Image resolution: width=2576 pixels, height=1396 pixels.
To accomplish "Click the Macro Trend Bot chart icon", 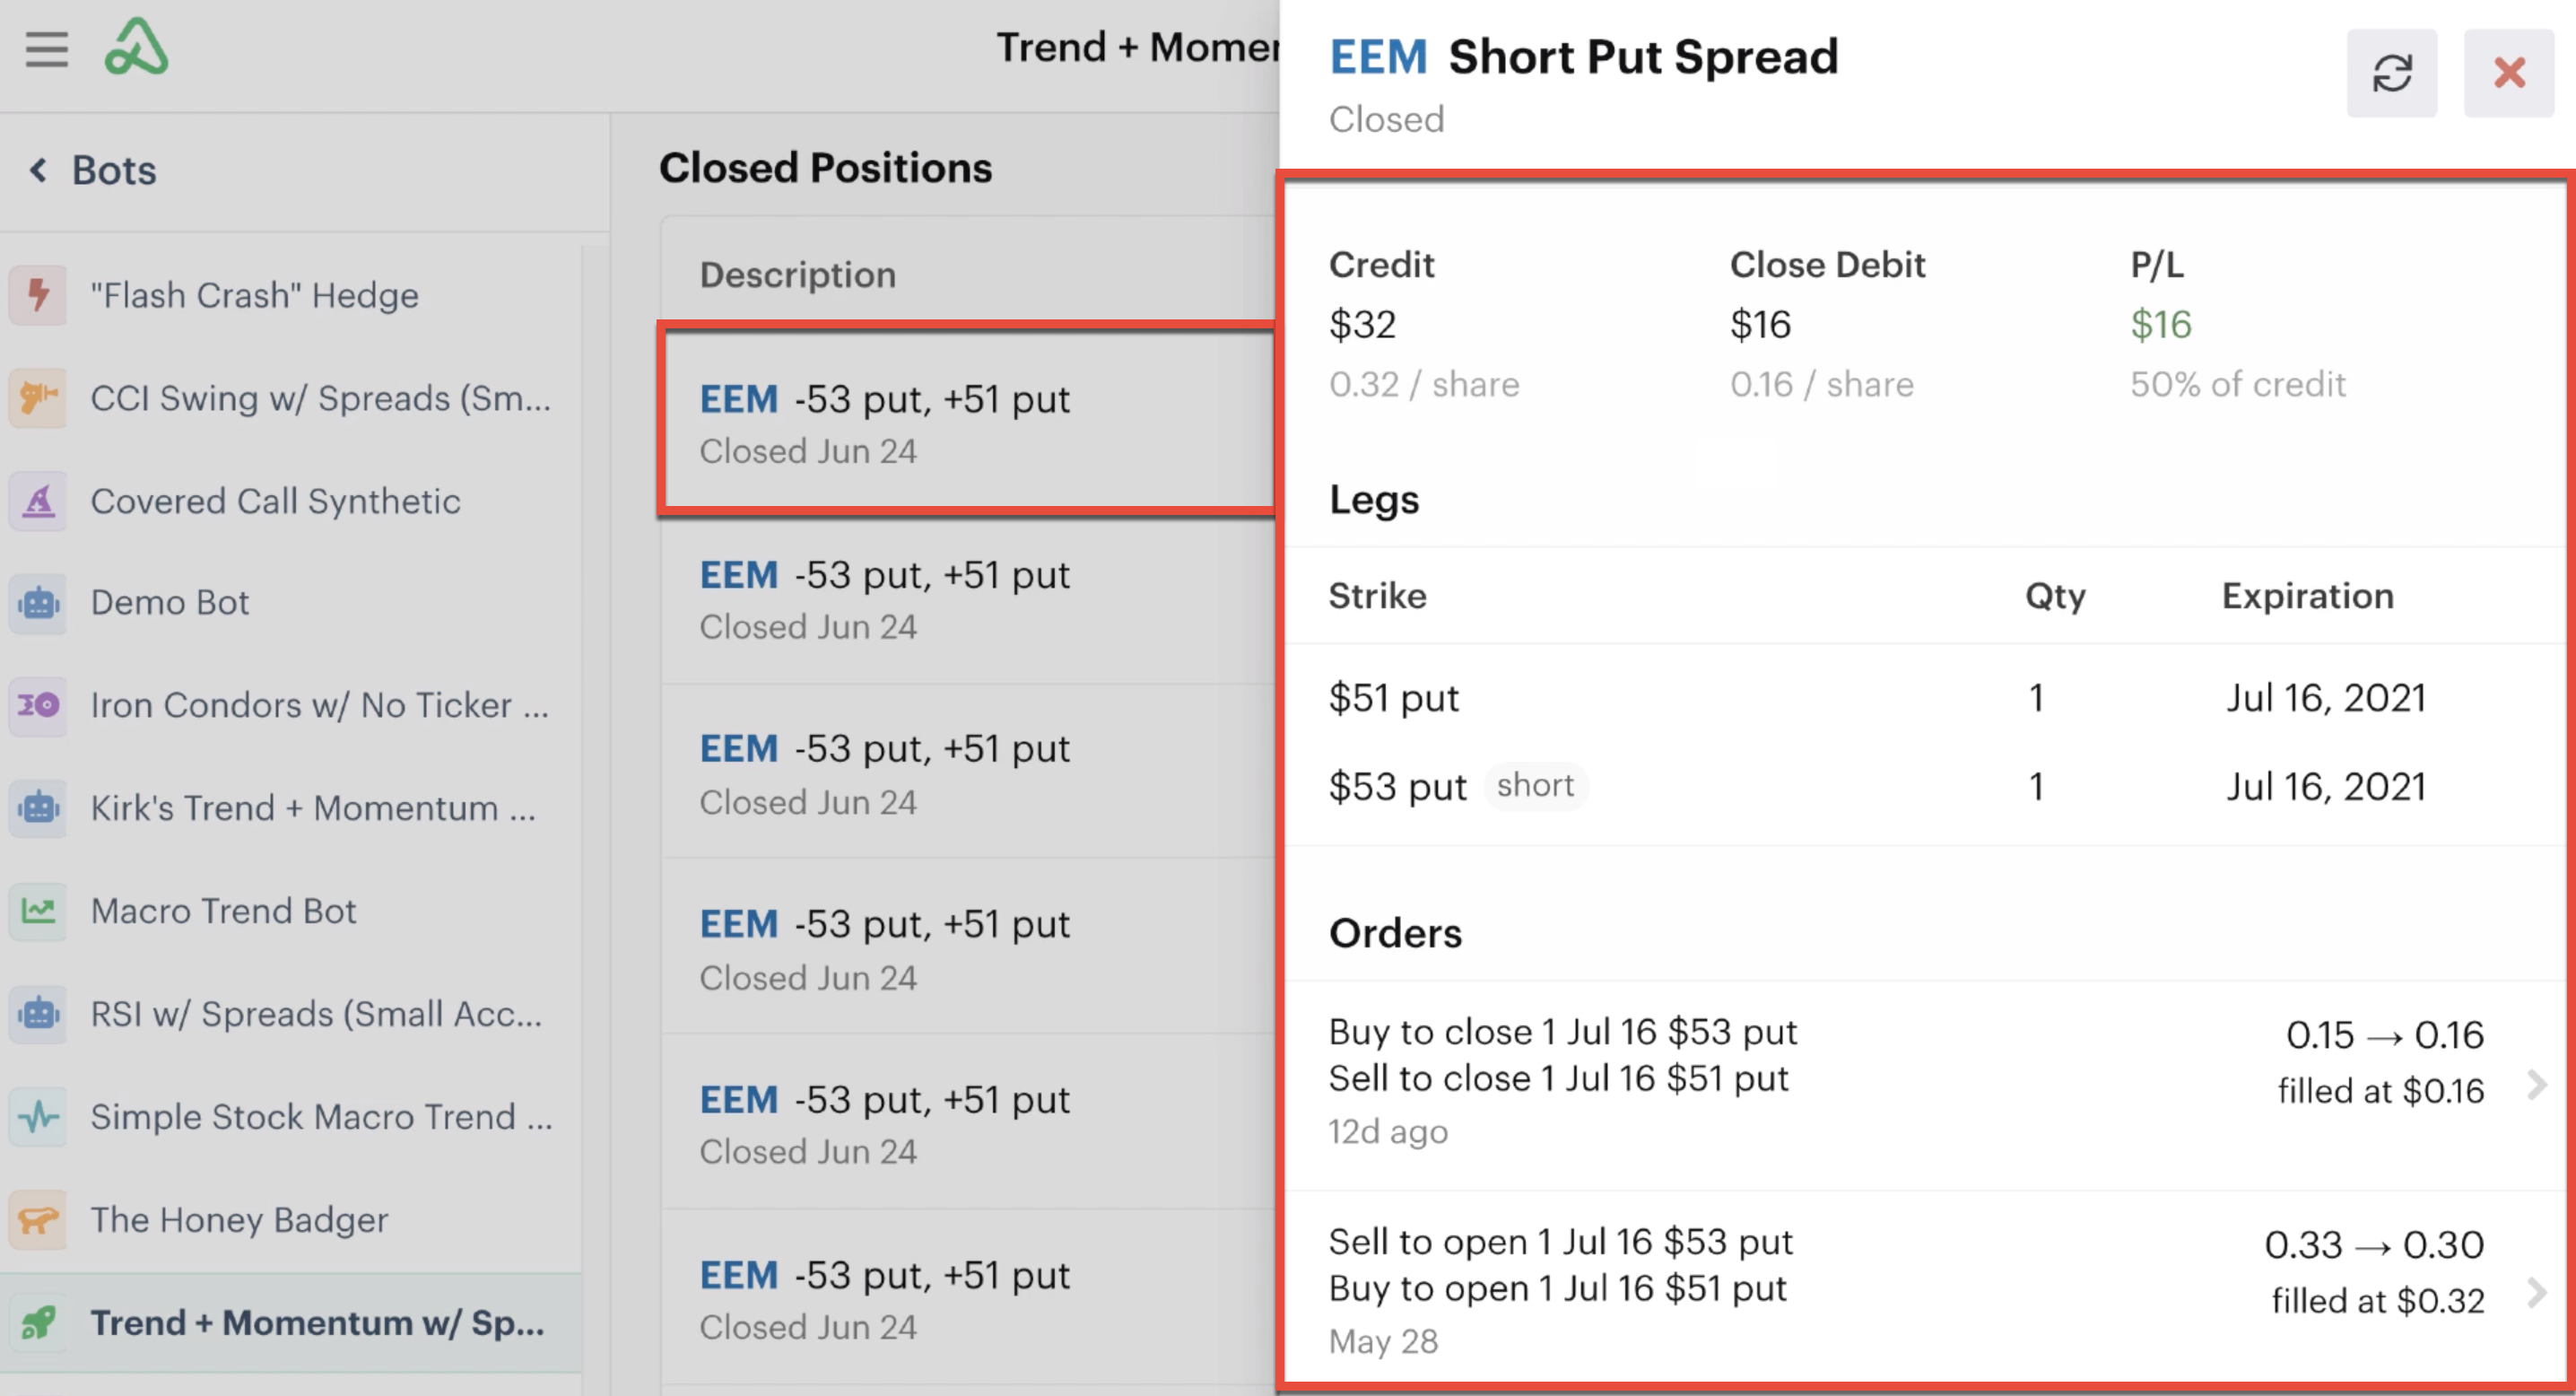I will coord(39,911).
